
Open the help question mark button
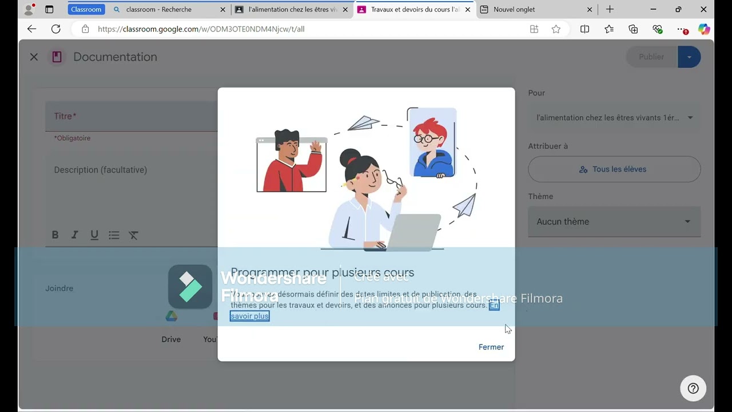click(693, 389)
